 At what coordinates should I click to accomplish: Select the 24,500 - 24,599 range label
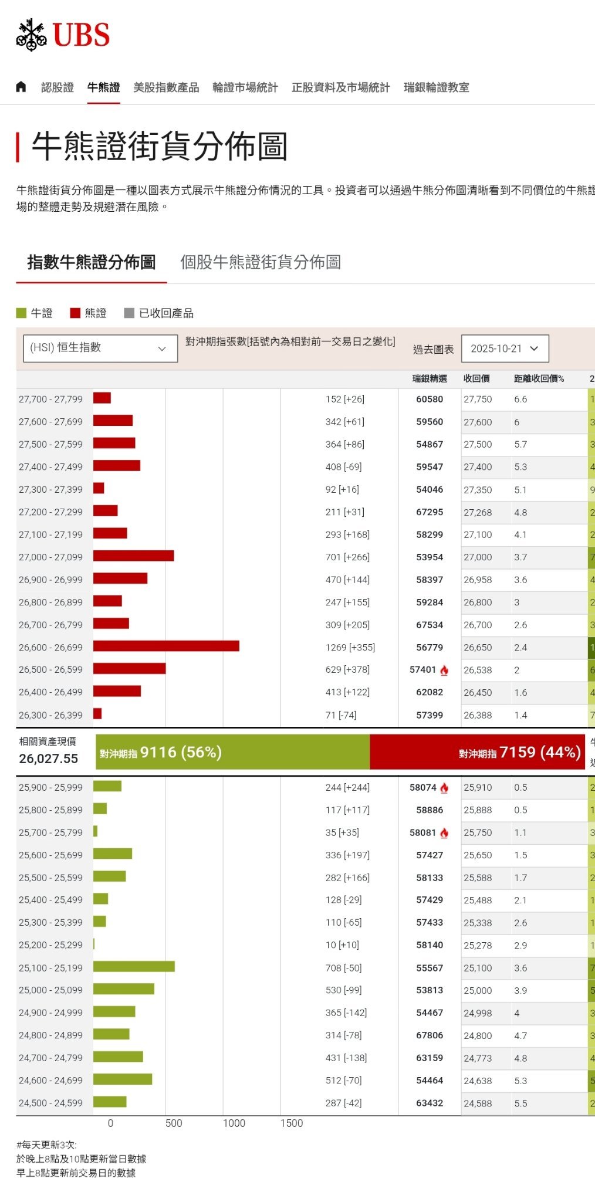click(x=50, y=1103)
